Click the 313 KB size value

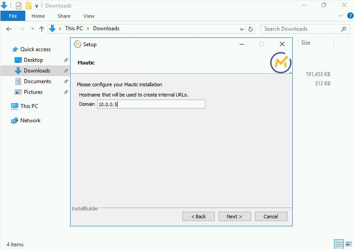323,84
